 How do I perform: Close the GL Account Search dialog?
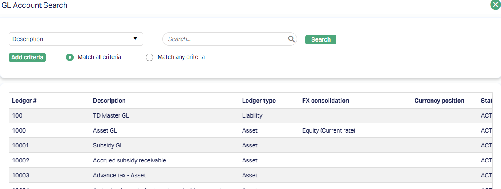(495, 5)
